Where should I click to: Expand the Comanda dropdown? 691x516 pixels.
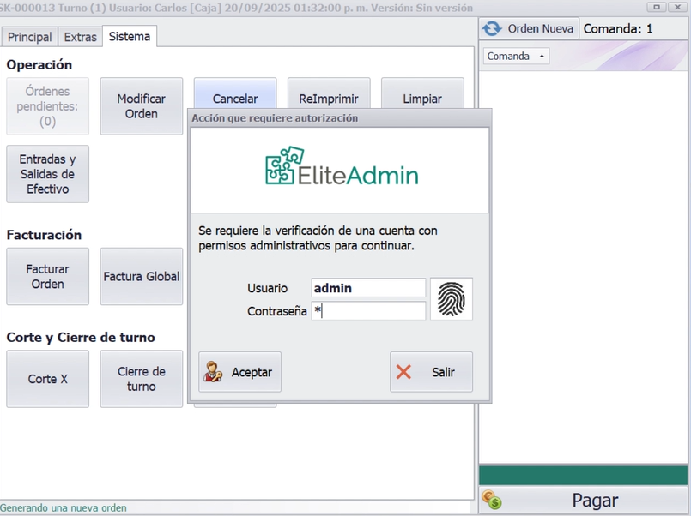point(516,57)
